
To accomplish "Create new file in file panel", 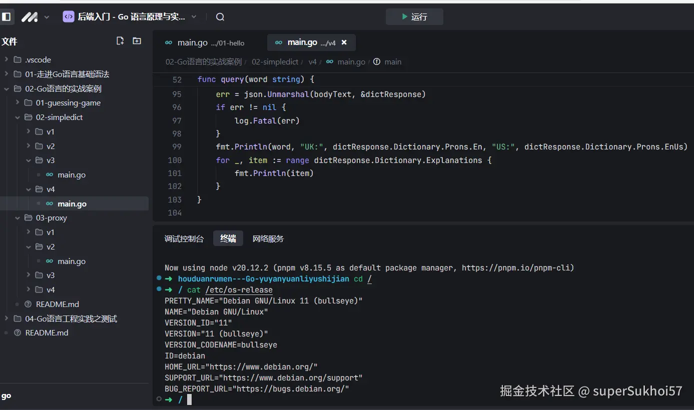I will [120, 41].
